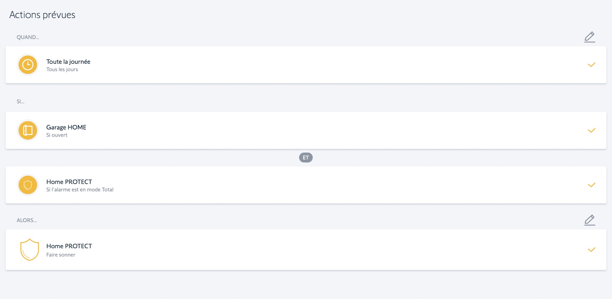
Task: Click the QUAND... section heading
Action: [28, 37]
